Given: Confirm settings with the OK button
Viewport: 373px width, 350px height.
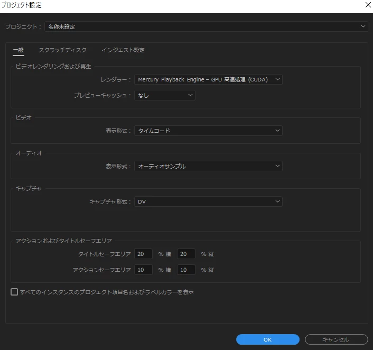Looking at the screenshot, I should pos(268,339).
